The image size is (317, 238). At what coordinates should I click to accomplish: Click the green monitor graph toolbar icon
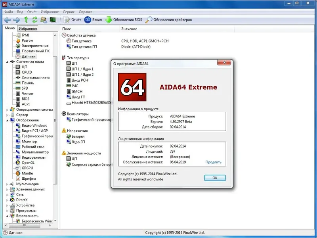(x=53, y=20)
